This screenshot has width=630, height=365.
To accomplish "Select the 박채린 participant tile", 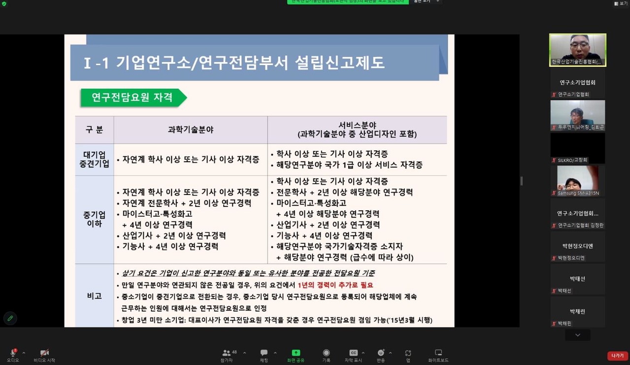I will [x=578, y=312].
